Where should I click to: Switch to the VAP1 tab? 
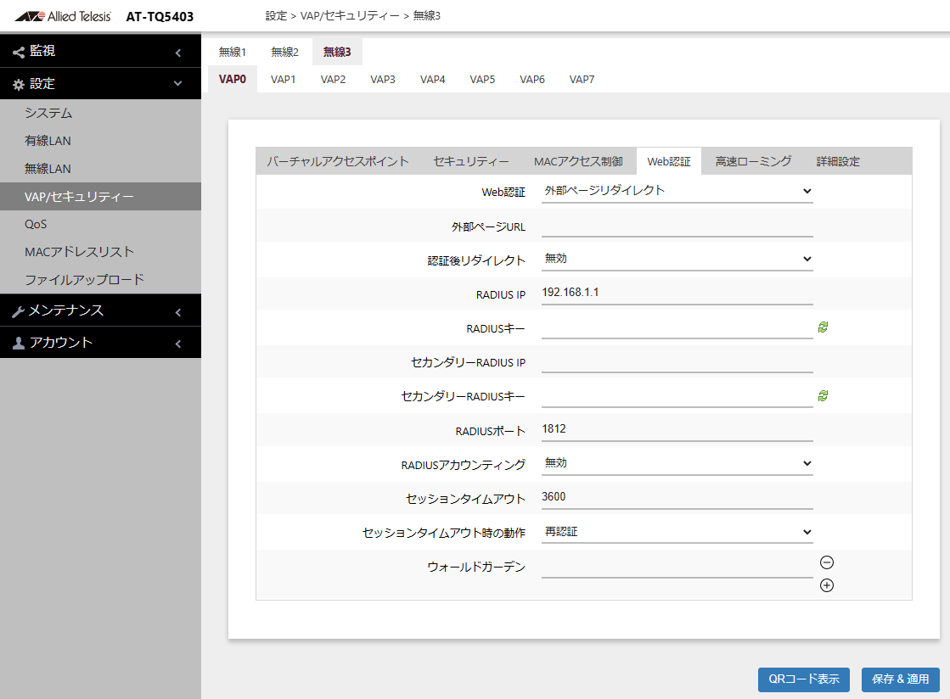click(x=283, y=79)
